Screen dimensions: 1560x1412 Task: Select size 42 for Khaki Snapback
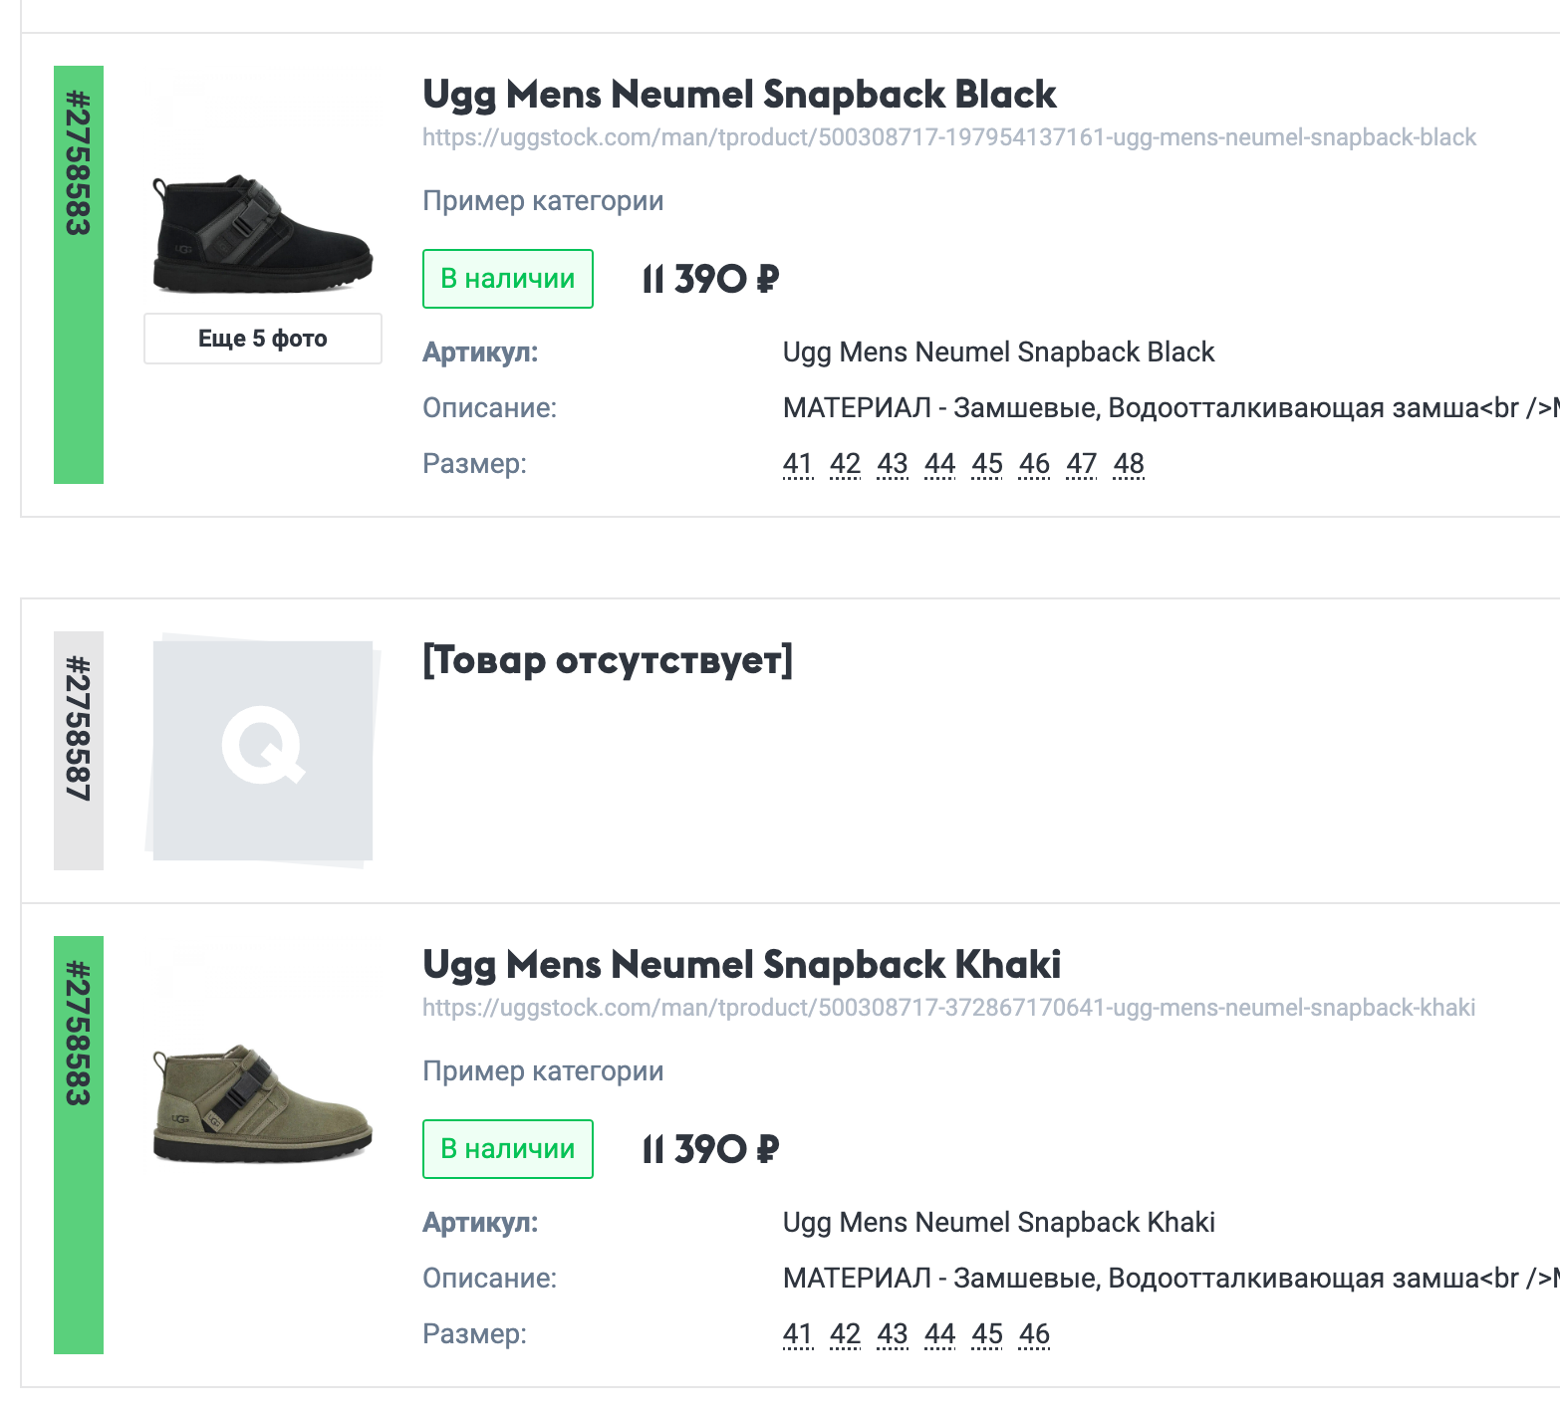tap(845, 1334)
